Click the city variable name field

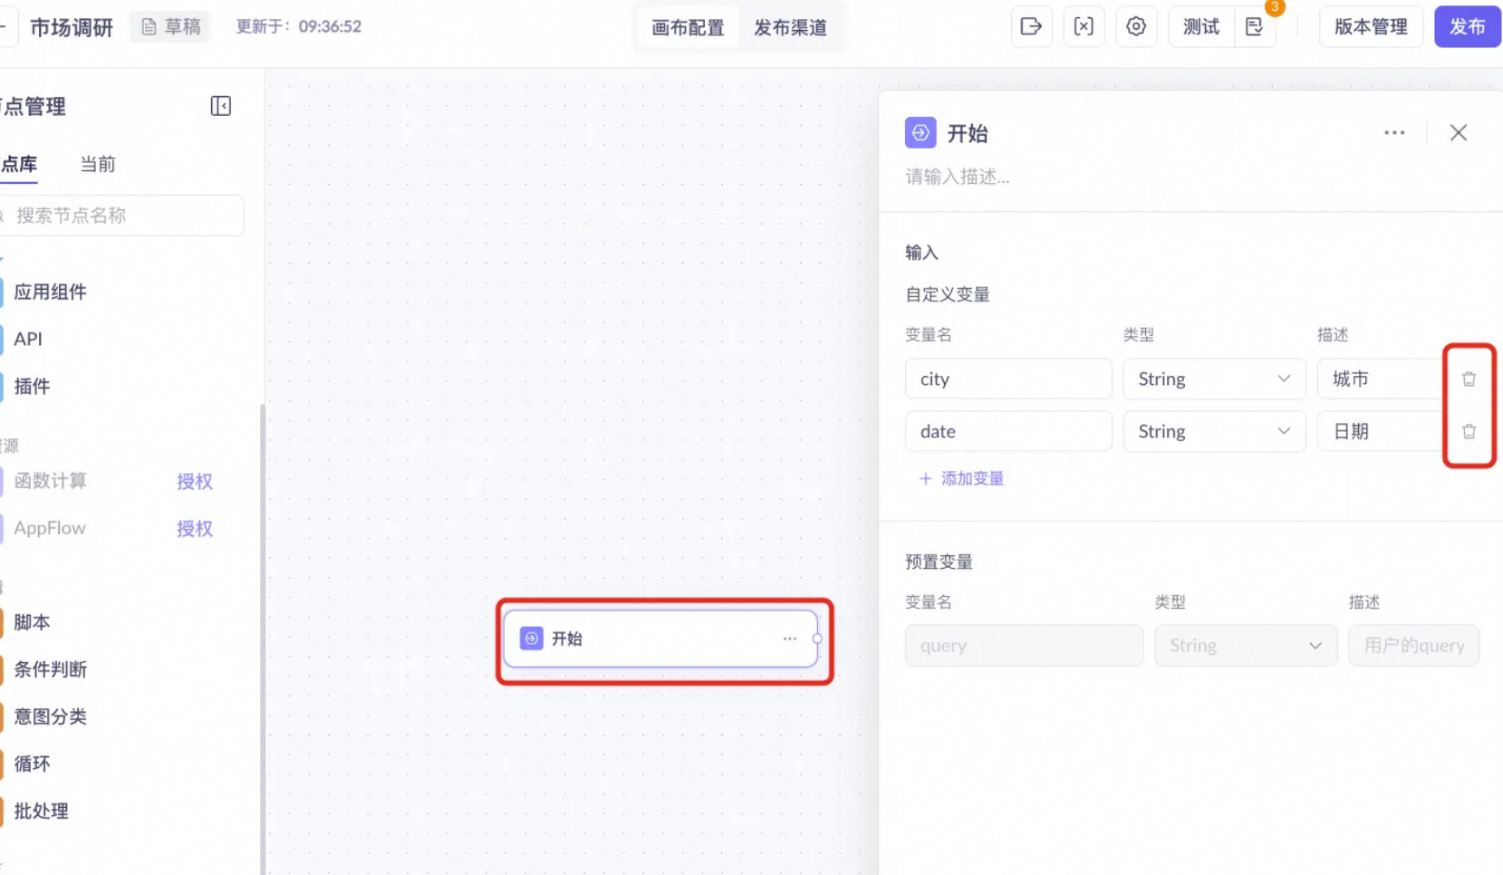(1008, 379)
